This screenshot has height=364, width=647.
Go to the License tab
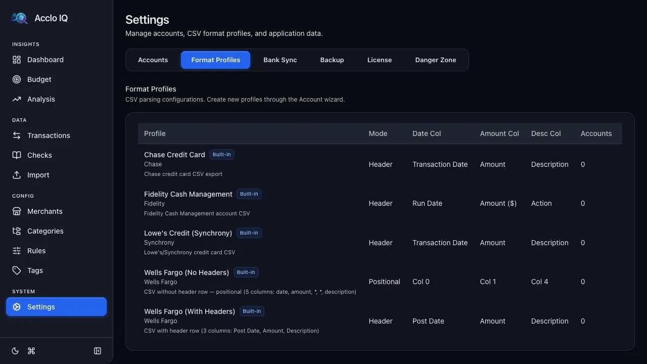tap(380, 60)
